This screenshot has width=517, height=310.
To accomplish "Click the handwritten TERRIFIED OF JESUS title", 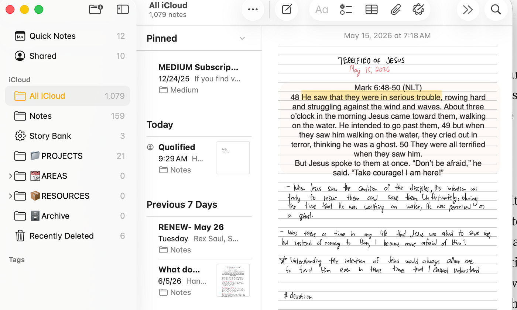I will (371, 60).
